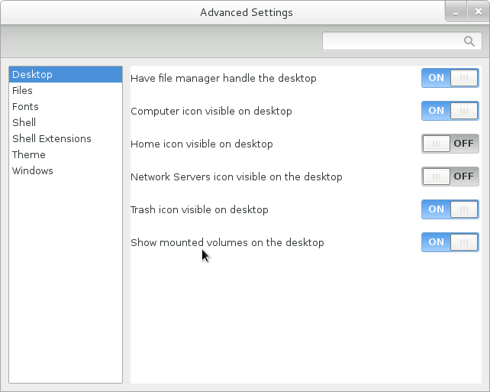Open the Files category
The width and height of the screenshot is (490, 392).
(66, 90)
